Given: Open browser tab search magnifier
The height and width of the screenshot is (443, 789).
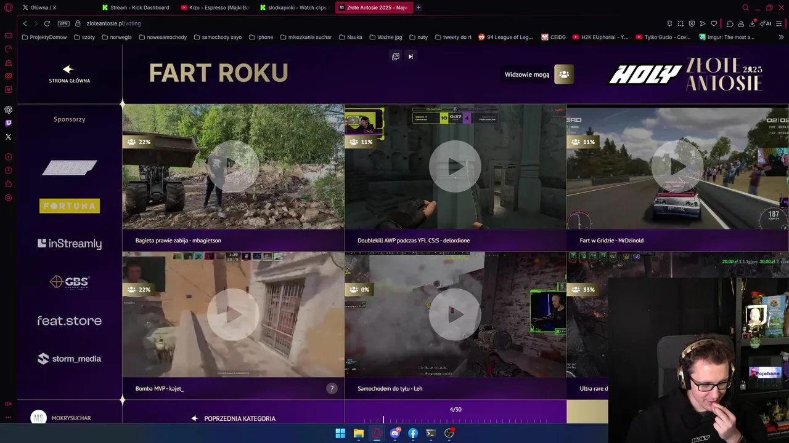Looking at the screenshot, I should (745, 7).
